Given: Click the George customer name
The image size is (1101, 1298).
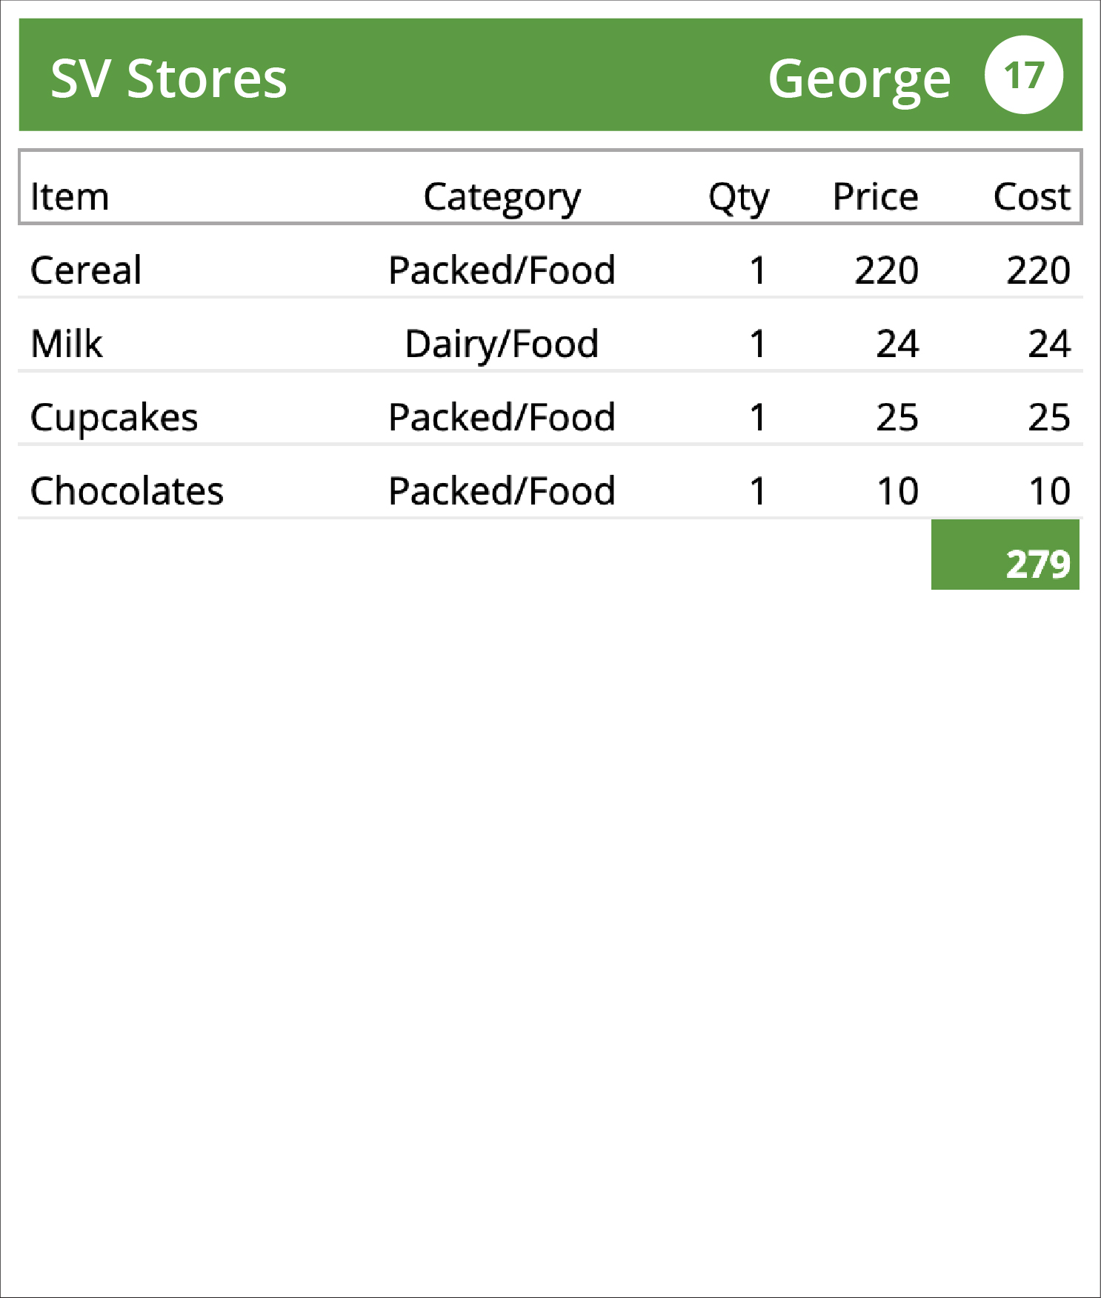Looking at the screenshot, I should point(859,80).
